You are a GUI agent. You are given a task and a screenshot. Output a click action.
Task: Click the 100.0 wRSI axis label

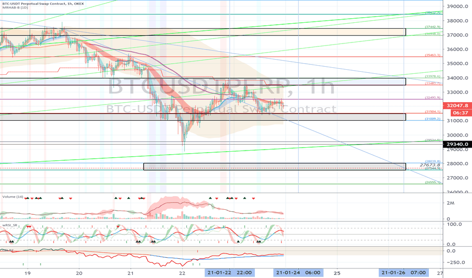click(454, 224)
